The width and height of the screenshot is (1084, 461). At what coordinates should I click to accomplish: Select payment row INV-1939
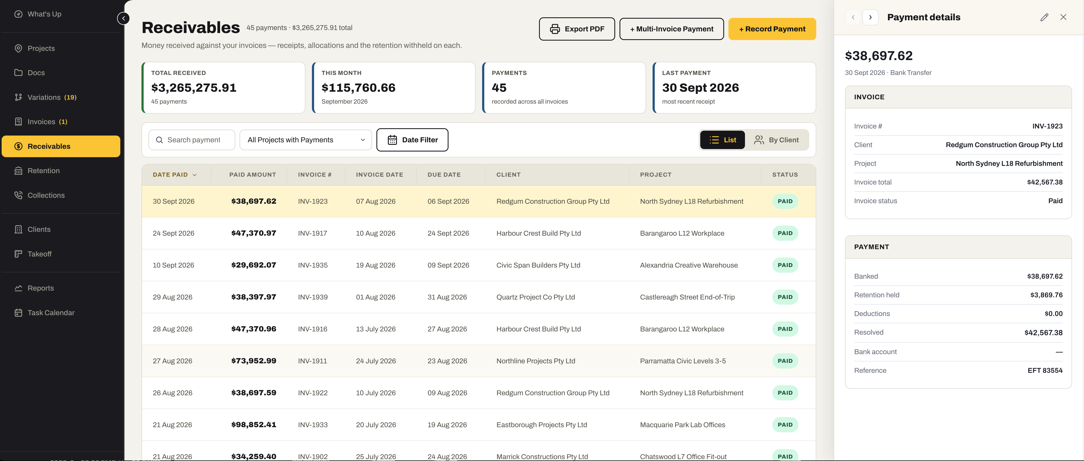(479, 297)
